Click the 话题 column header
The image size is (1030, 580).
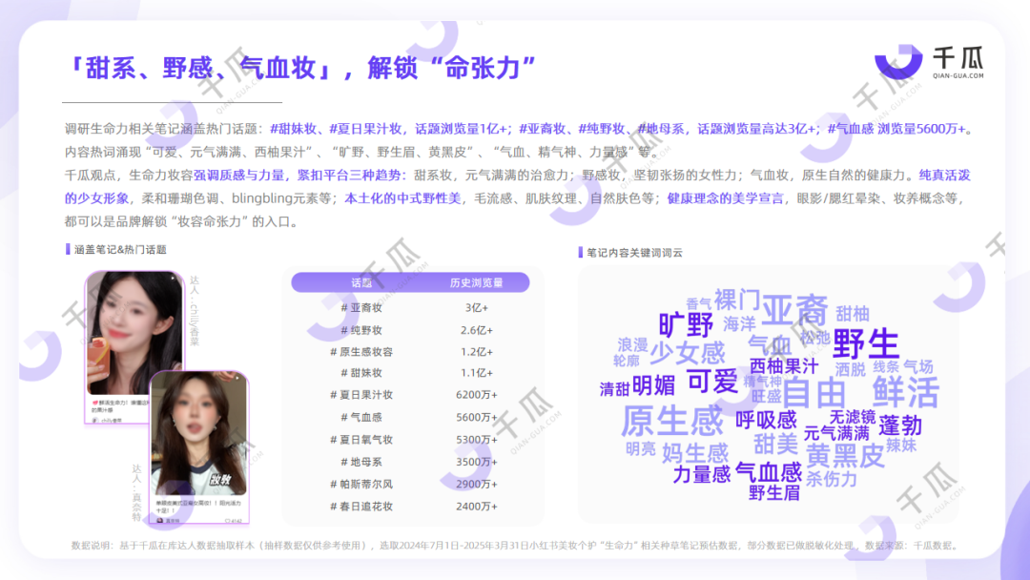[361, 282]
